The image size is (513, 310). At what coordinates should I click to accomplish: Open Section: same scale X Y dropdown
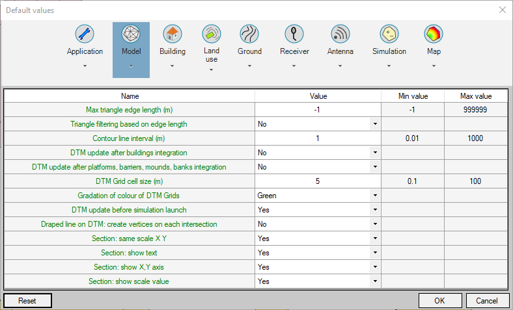[x=375, y=239]
